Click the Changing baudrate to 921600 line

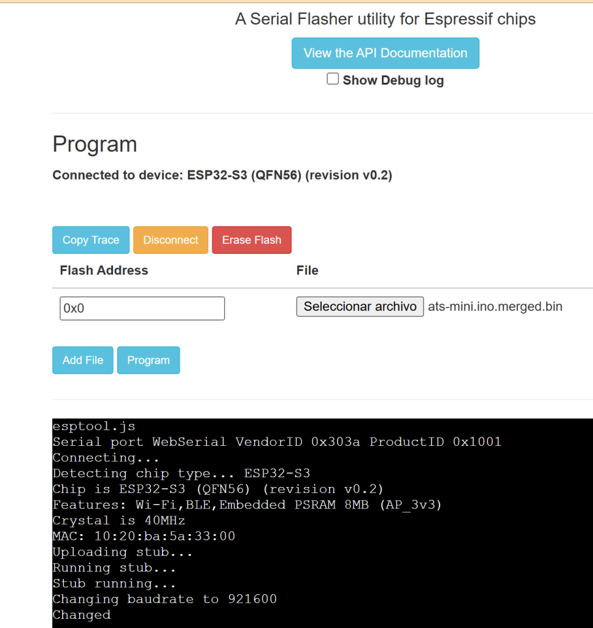click(x=165, y=599)
